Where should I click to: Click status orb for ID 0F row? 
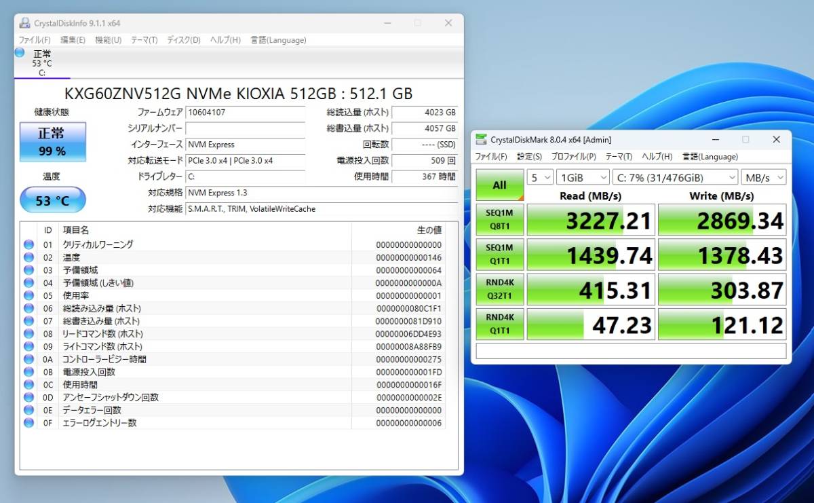click(28, 423)
